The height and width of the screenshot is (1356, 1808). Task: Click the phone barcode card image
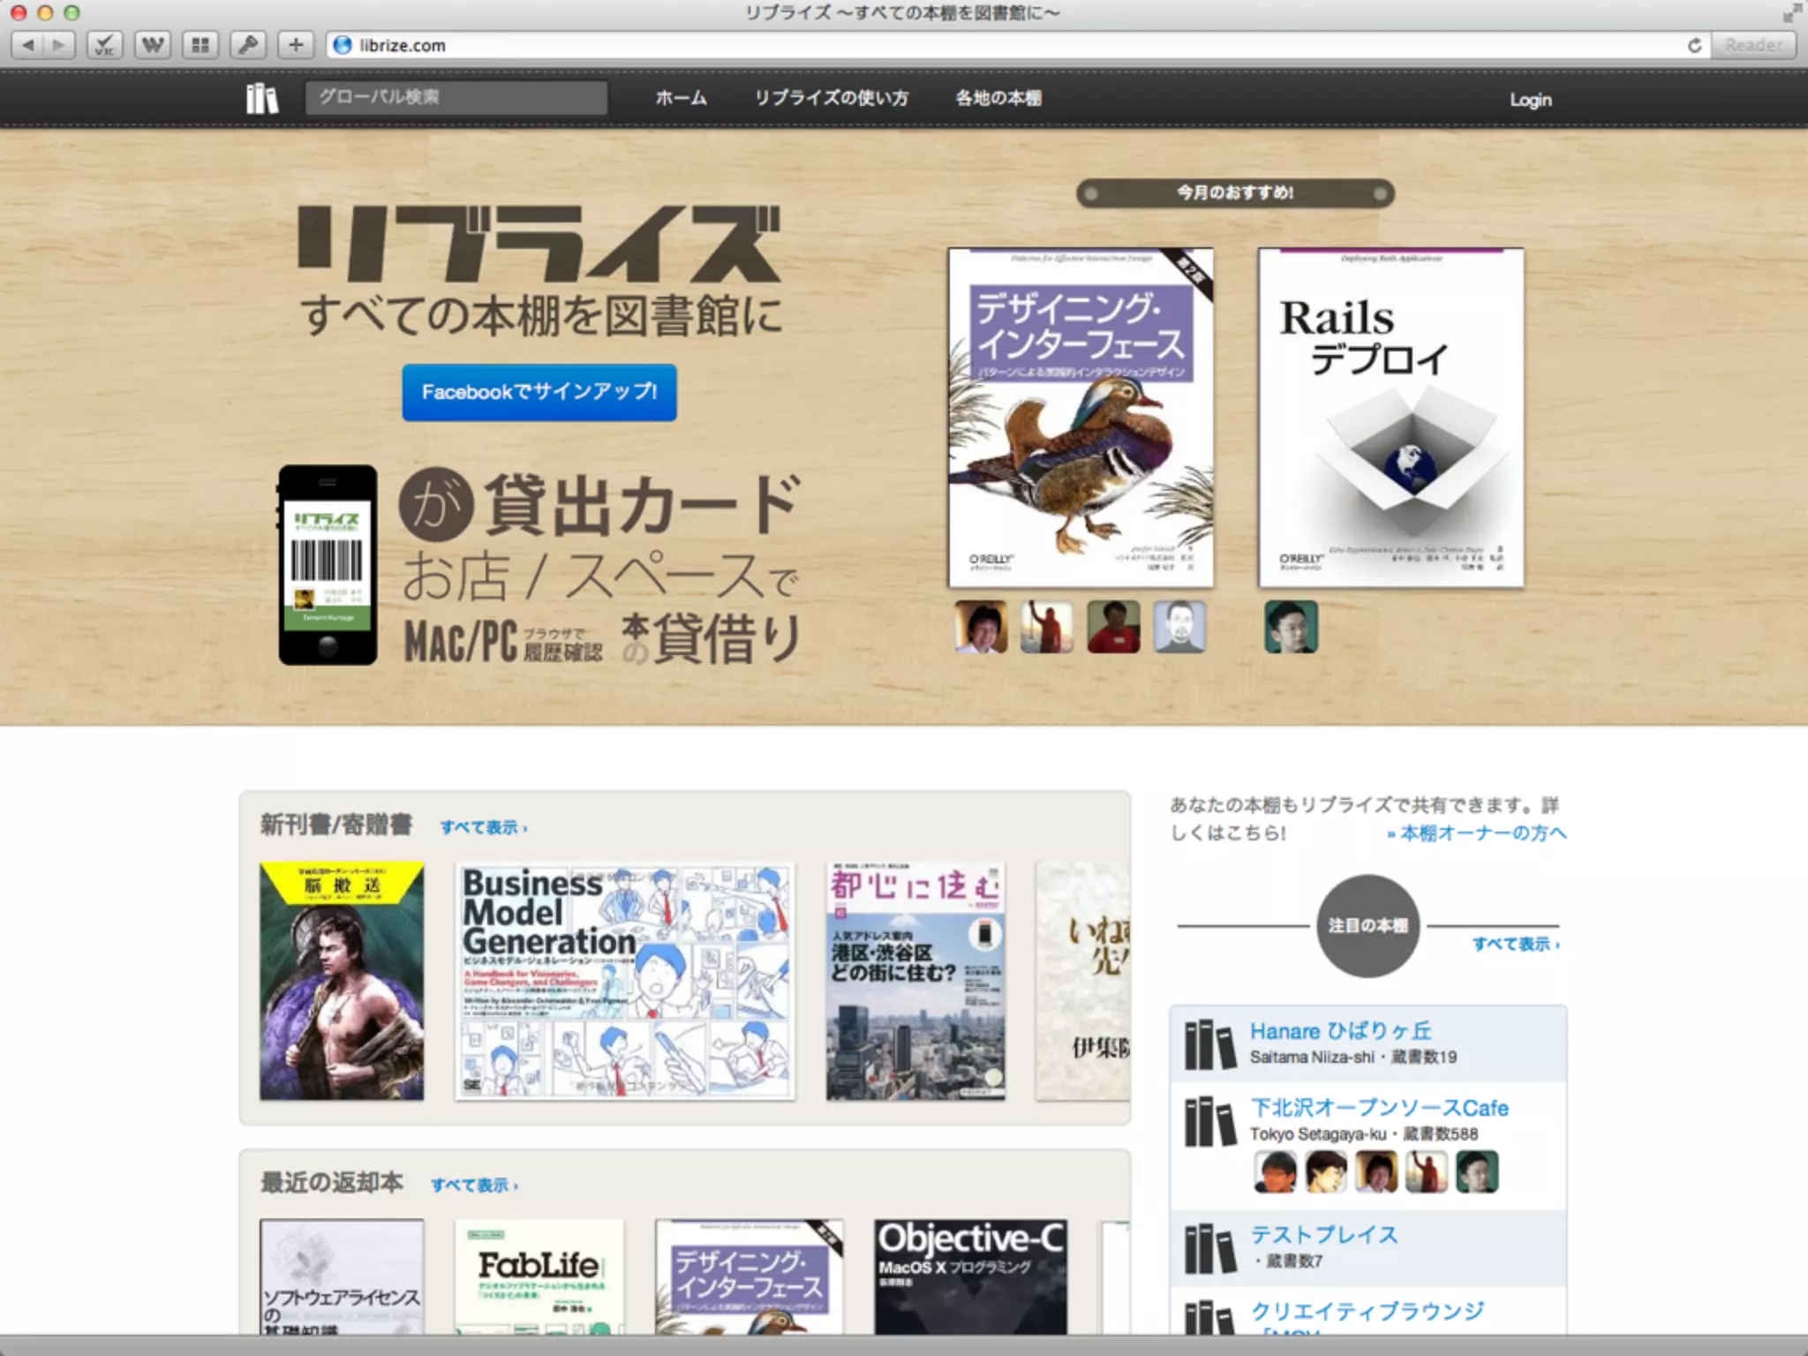coord(328,565)
